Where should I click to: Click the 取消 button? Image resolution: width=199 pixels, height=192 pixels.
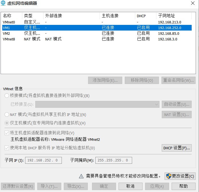click(130, 186)
